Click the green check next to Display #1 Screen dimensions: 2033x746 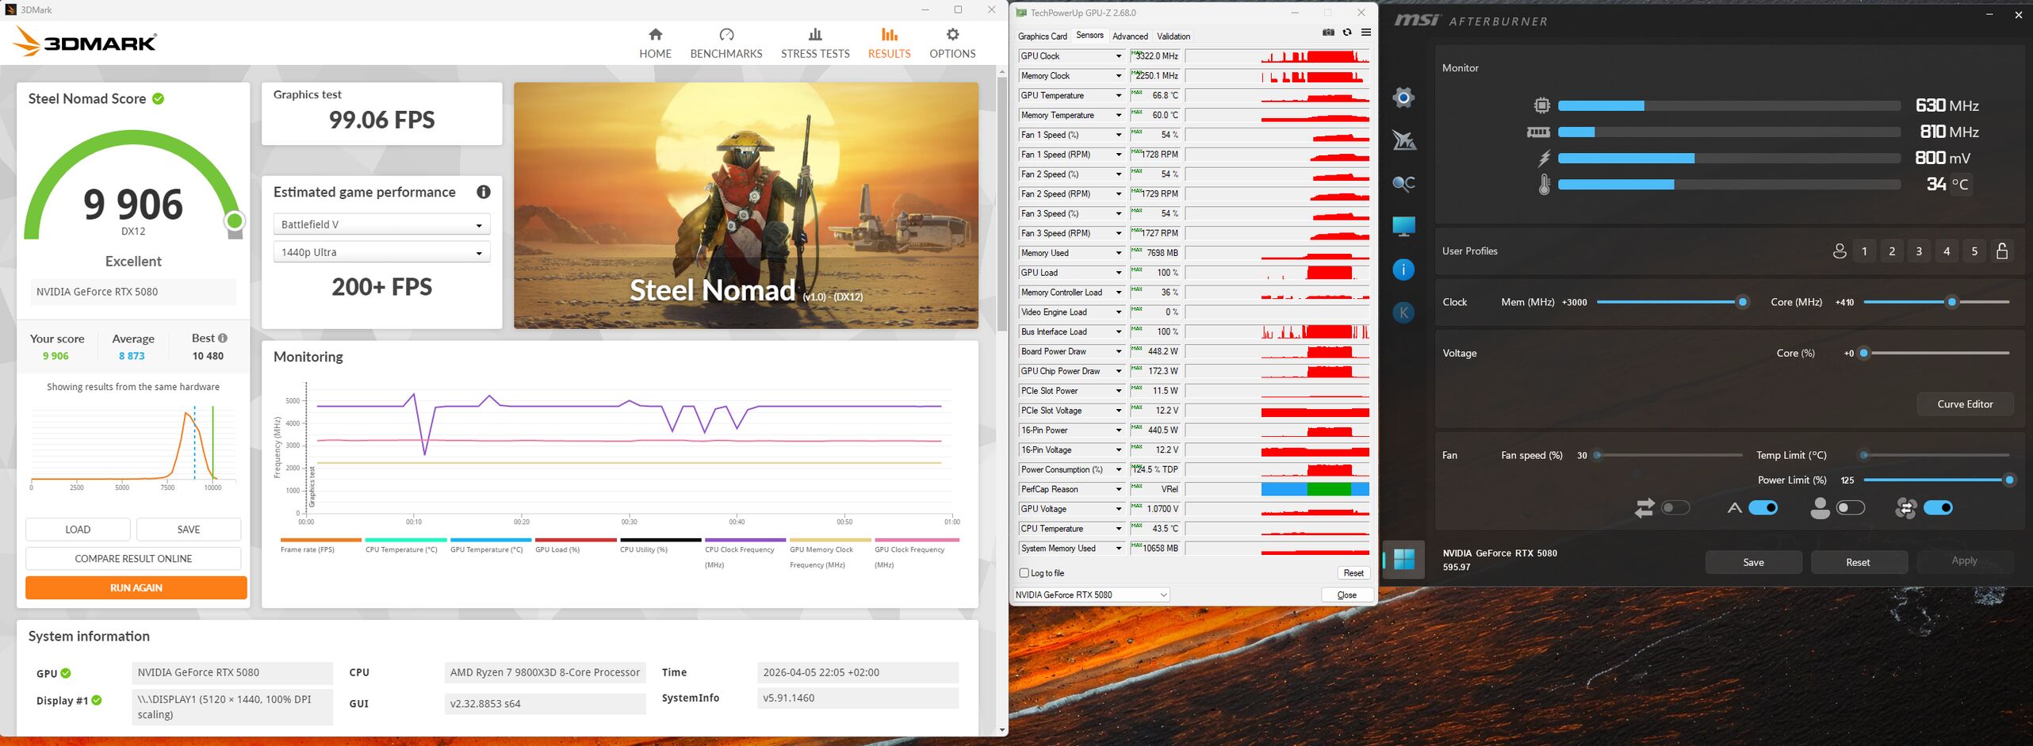(97, 700)
